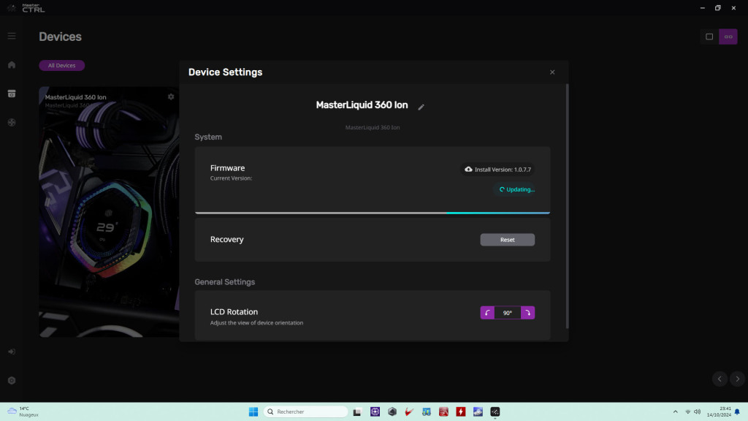748x421 pixels.
Task: Open the MasterCTRL taskbar icon
Action: coord(495,411)
